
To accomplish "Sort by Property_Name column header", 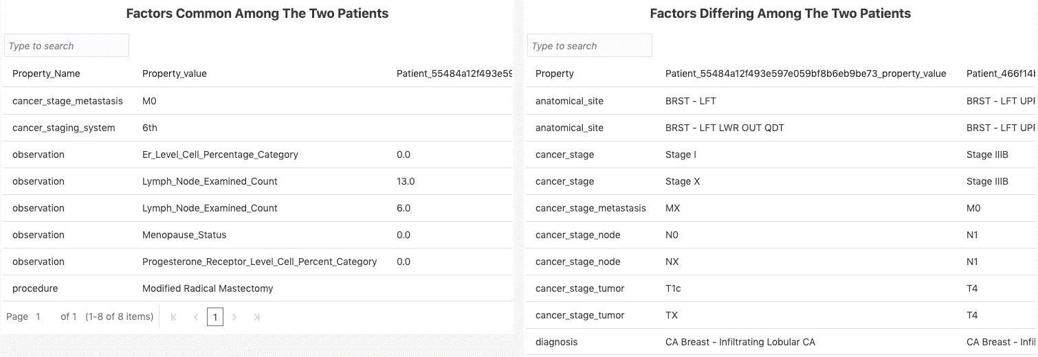I will click(46, 73).
